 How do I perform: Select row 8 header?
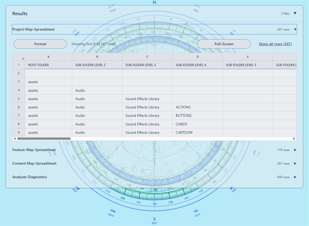tap(19, 124)
